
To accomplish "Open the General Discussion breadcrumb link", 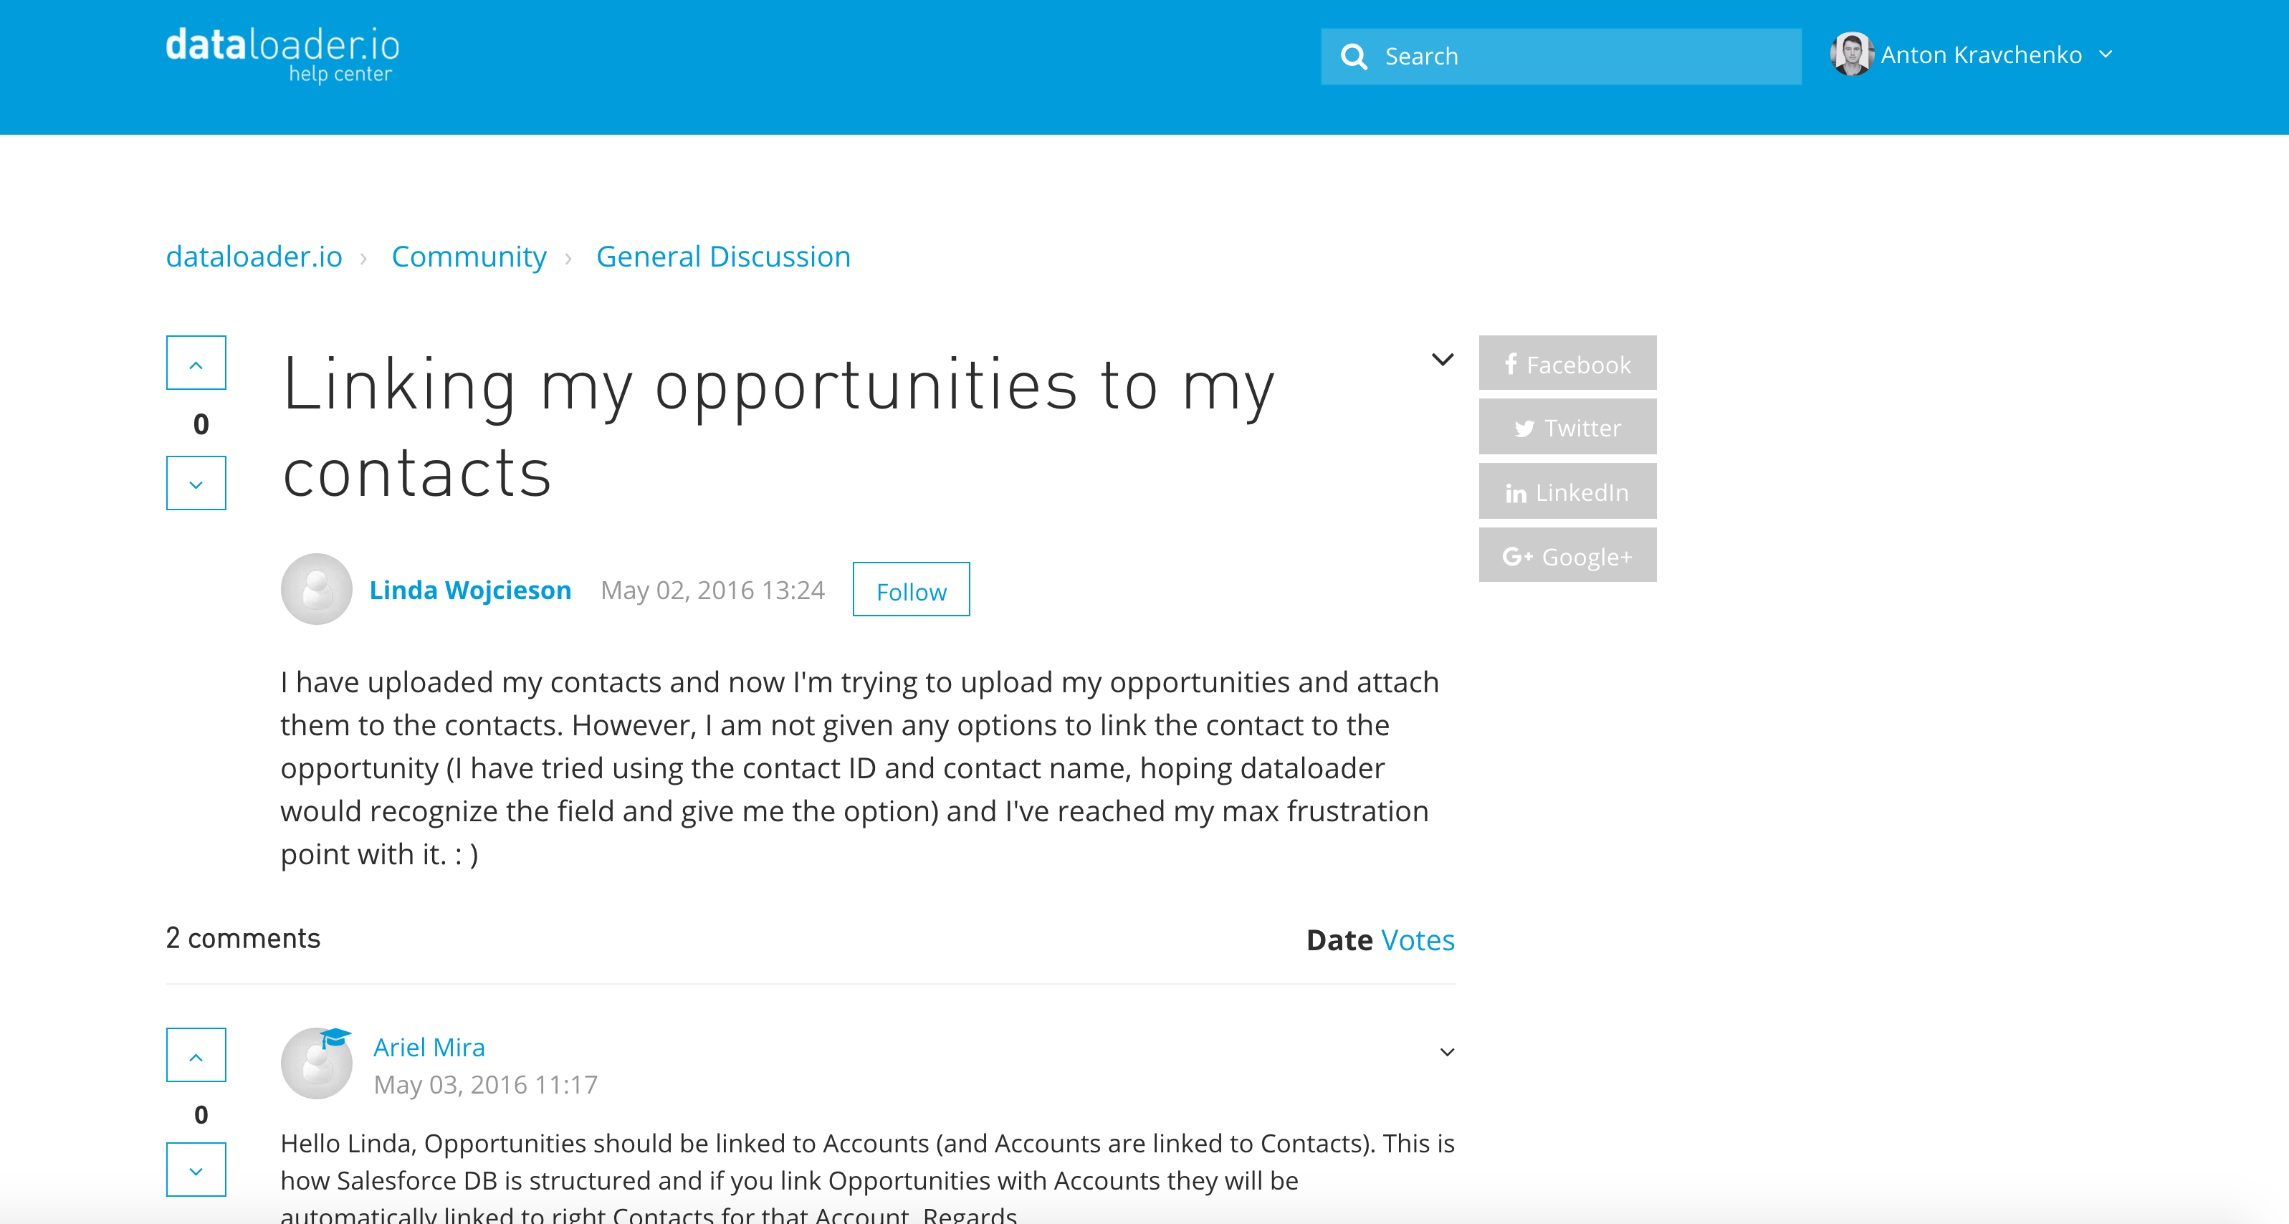I will pyautogui.click(x=723, y=257).
